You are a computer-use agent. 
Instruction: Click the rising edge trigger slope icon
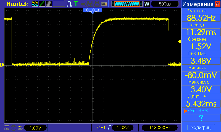coord(110,128)
